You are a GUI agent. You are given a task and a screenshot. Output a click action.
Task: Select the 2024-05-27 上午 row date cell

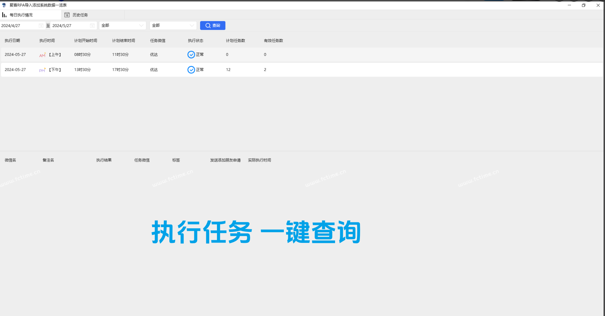[x=15, y=54]
